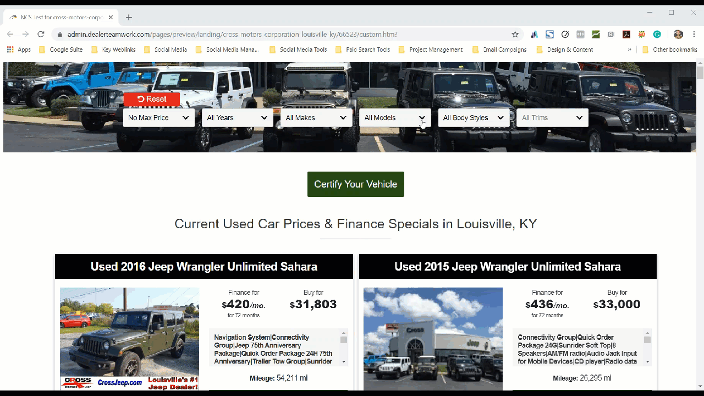Open a new browser tab

129,18
